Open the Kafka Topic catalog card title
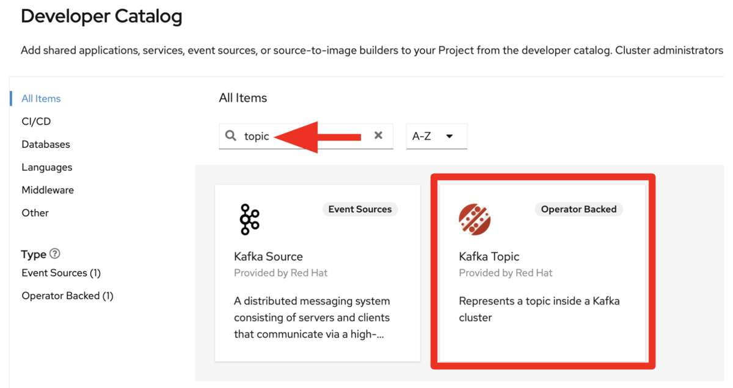This screenshot has height=388, width=733. [x=489, y=256]
